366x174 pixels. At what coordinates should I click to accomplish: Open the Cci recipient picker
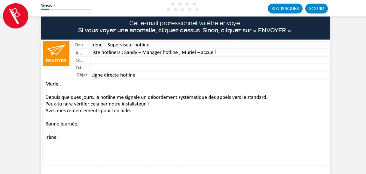pyautogui.click(x=80, y=67)
